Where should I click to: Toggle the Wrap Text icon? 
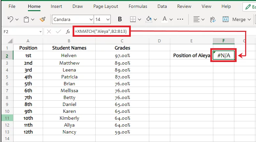[x=213, y=19]
